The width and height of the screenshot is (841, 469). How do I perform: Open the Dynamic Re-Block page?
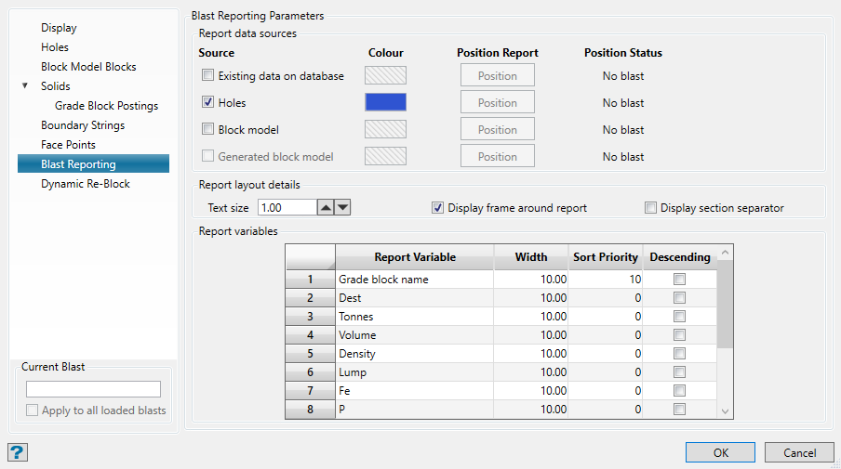(x=86, y=184)
